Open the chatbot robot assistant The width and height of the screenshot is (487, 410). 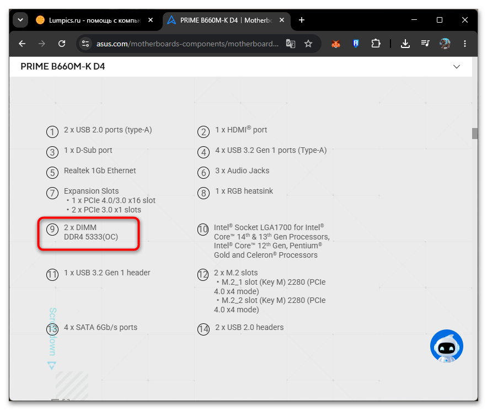446,346
